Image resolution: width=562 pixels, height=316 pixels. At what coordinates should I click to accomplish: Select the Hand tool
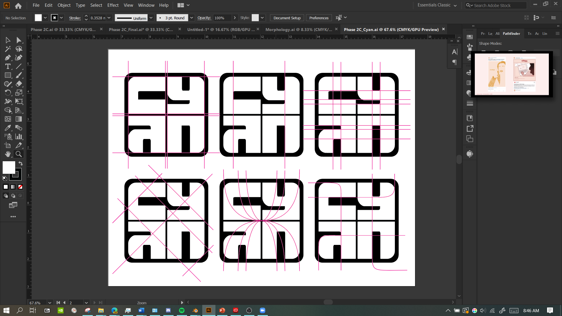8,154
